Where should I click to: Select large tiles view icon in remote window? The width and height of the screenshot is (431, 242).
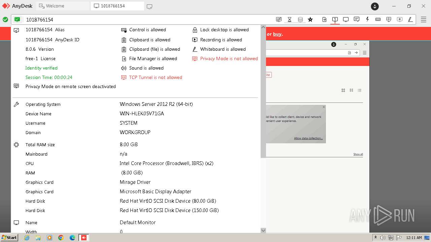pos(343,90)
